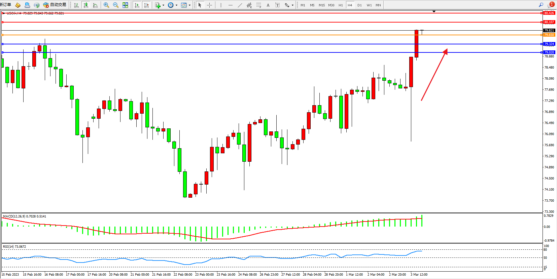Viewport: 557px width, 279px height.
Task: Pick the trendline drawing tool
Action: coord(240,5)
